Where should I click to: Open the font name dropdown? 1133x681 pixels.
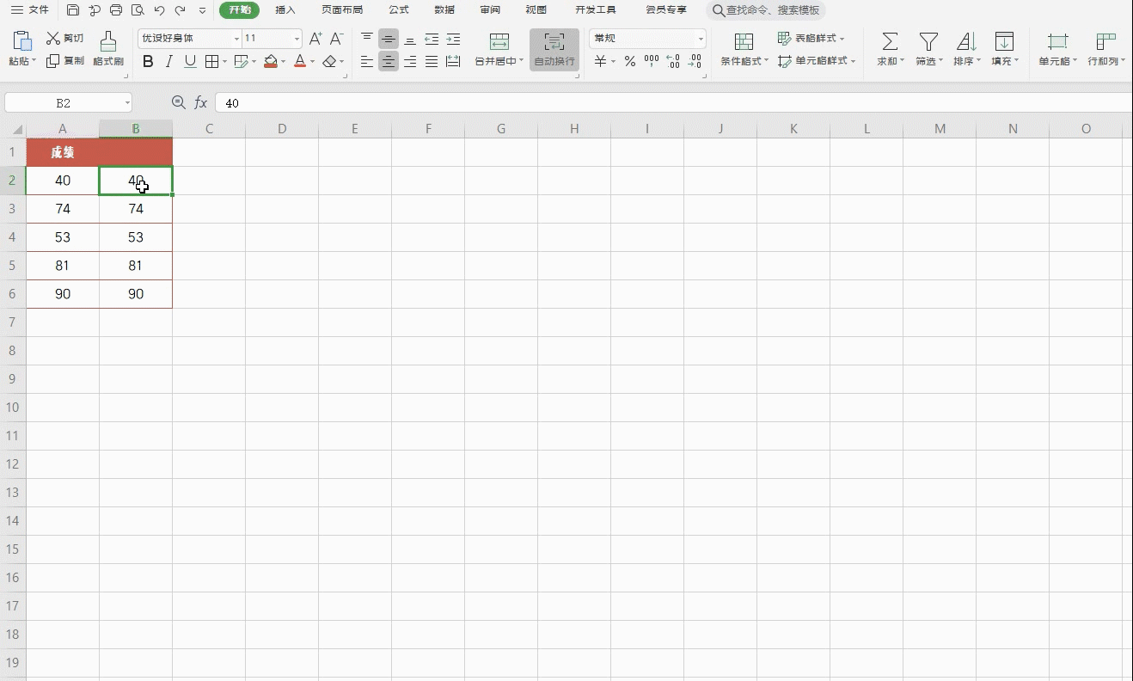[x=236, y=39]
